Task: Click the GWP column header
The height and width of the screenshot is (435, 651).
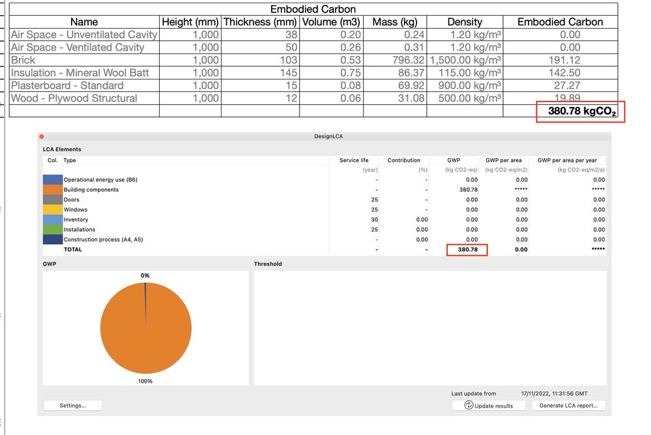Action: pyautogui.click(x=454, y=160)
